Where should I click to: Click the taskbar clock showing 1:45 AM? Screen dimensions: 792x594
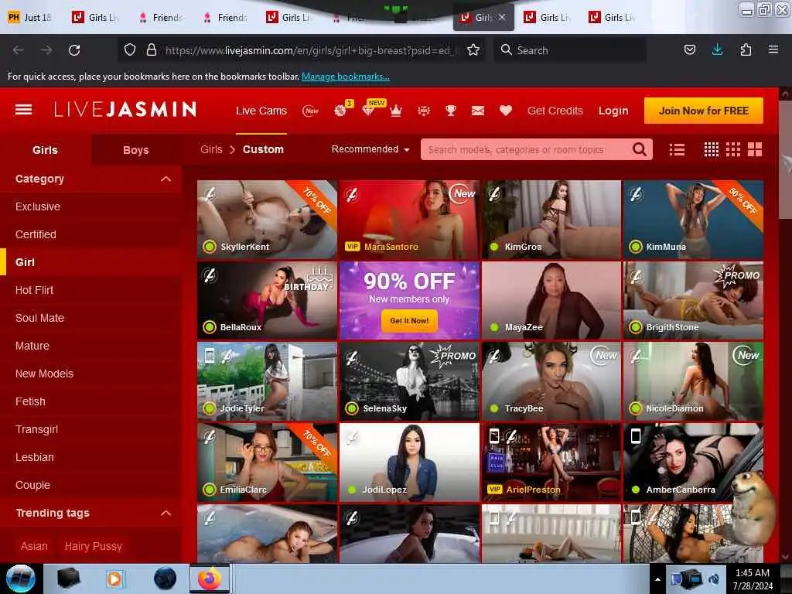753,579
